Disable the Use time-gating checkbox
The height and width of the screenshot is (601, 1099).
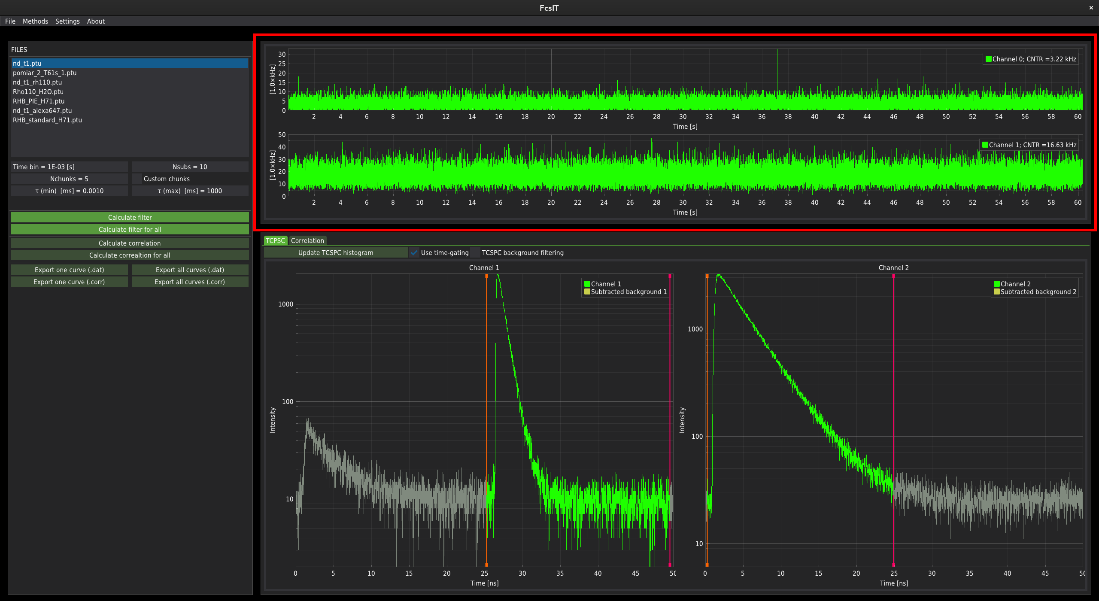coord(414,253)
